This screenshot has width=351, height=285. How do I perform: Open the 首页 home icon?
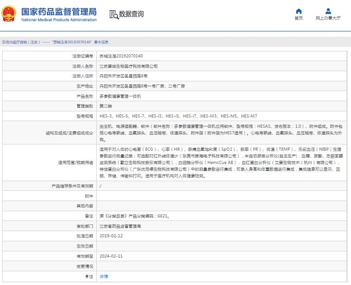point(299,11)
